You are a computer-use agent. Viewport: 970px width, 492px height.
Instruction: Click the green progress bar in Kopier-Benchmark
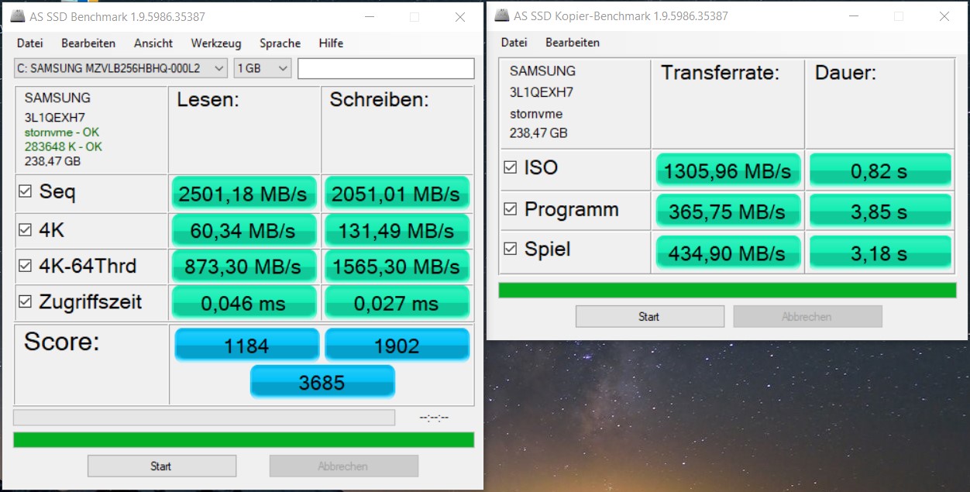point(727,290)
